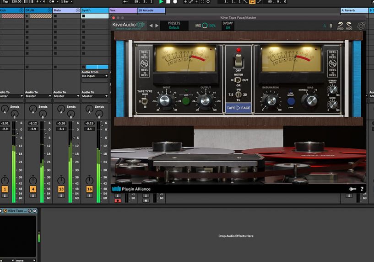
Task: Select the DRUM track header
Action: pos(38,10)
